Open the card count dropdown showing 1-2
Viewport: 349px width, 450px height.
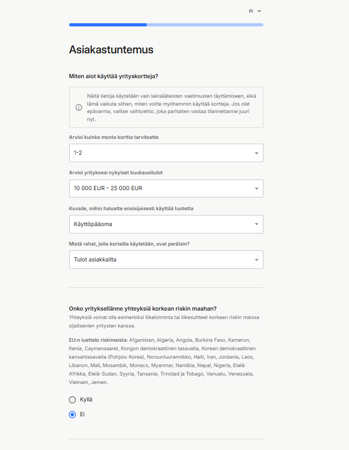click(x=158, y=153)
